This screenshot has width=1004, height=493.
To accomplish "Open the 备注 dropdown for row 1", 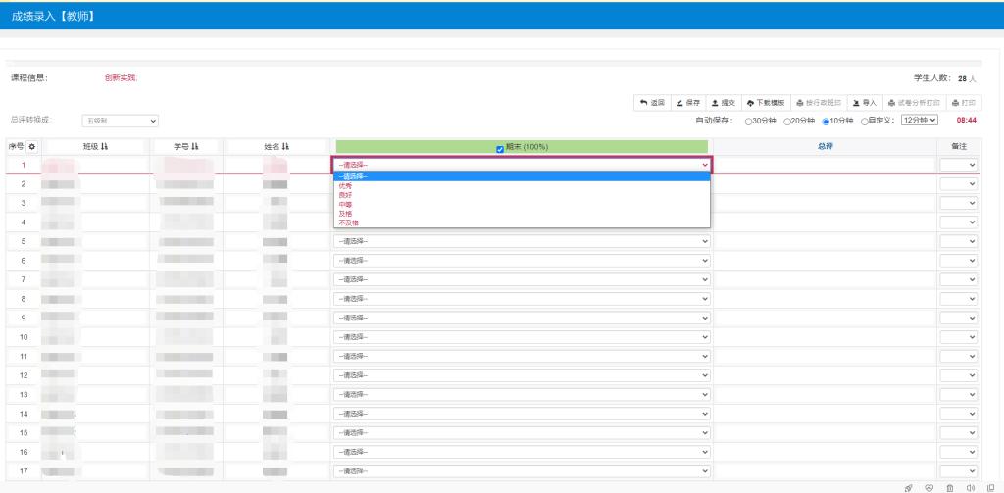I will point(958,165).
